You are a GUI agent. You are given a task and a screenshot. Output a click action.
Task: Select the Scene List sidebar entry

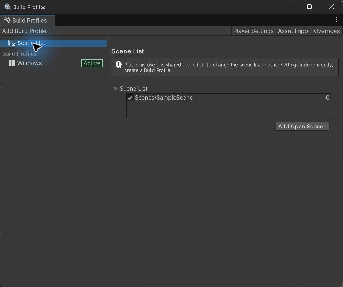[53, 43]
